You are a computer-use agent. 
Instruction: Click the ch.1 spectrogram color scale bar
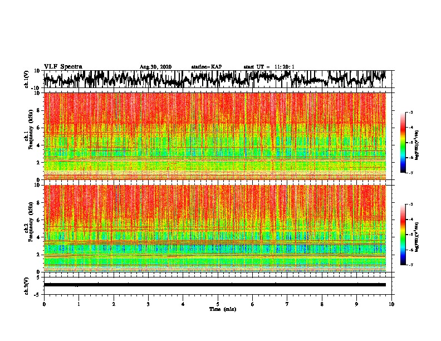(403, 143)
